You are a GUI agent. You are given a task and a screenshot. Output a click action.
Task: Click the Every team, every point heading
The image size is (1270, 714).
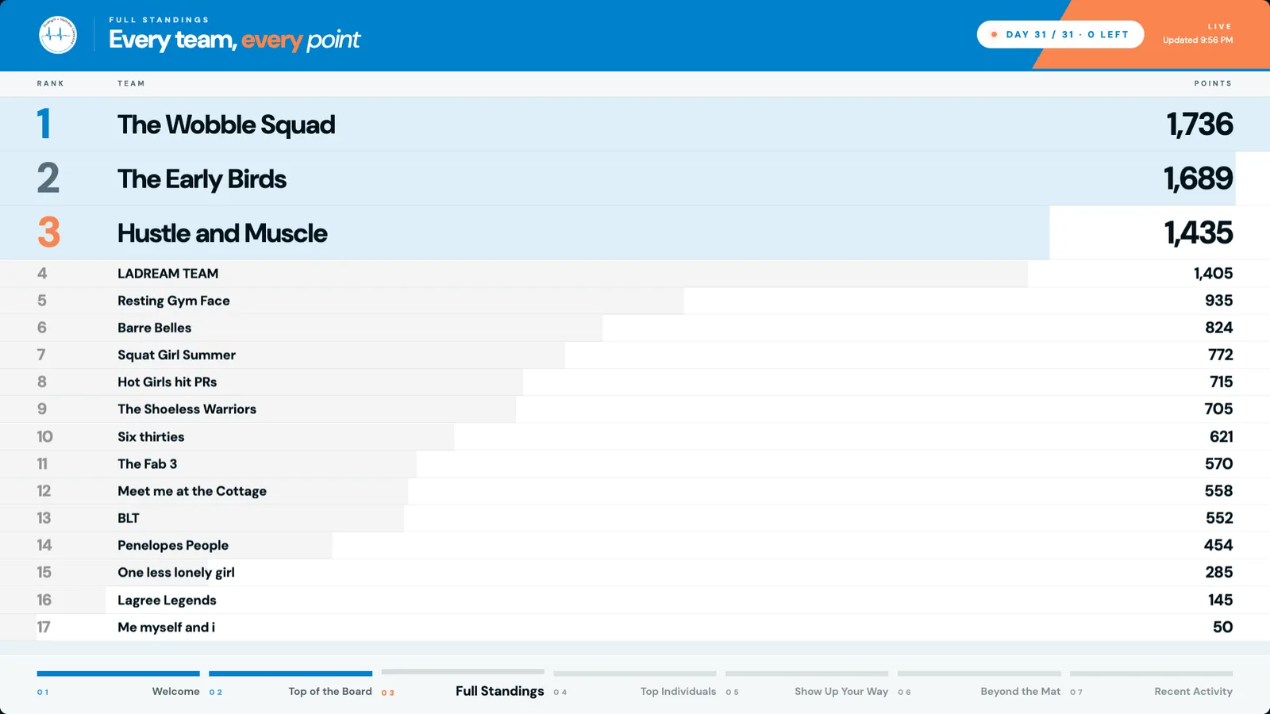(234, 40)
